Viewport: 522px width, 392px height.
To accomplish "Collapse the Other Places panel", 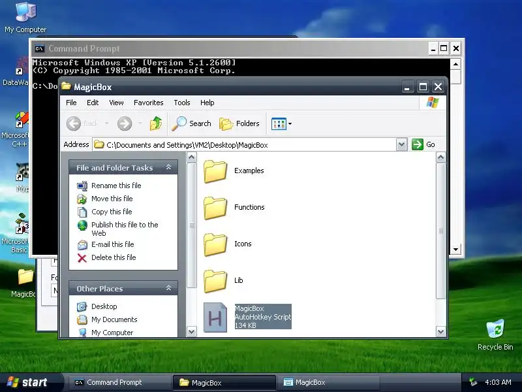I will pyautogui.click(x=168, y=288).
